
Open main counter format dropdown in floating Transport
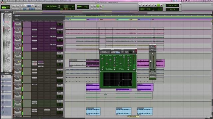click(178, 5)
